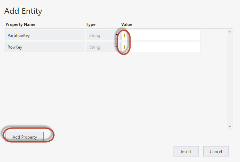Focus the RowKey value field
Screen dimensions: 240x162
coord(161,47)
